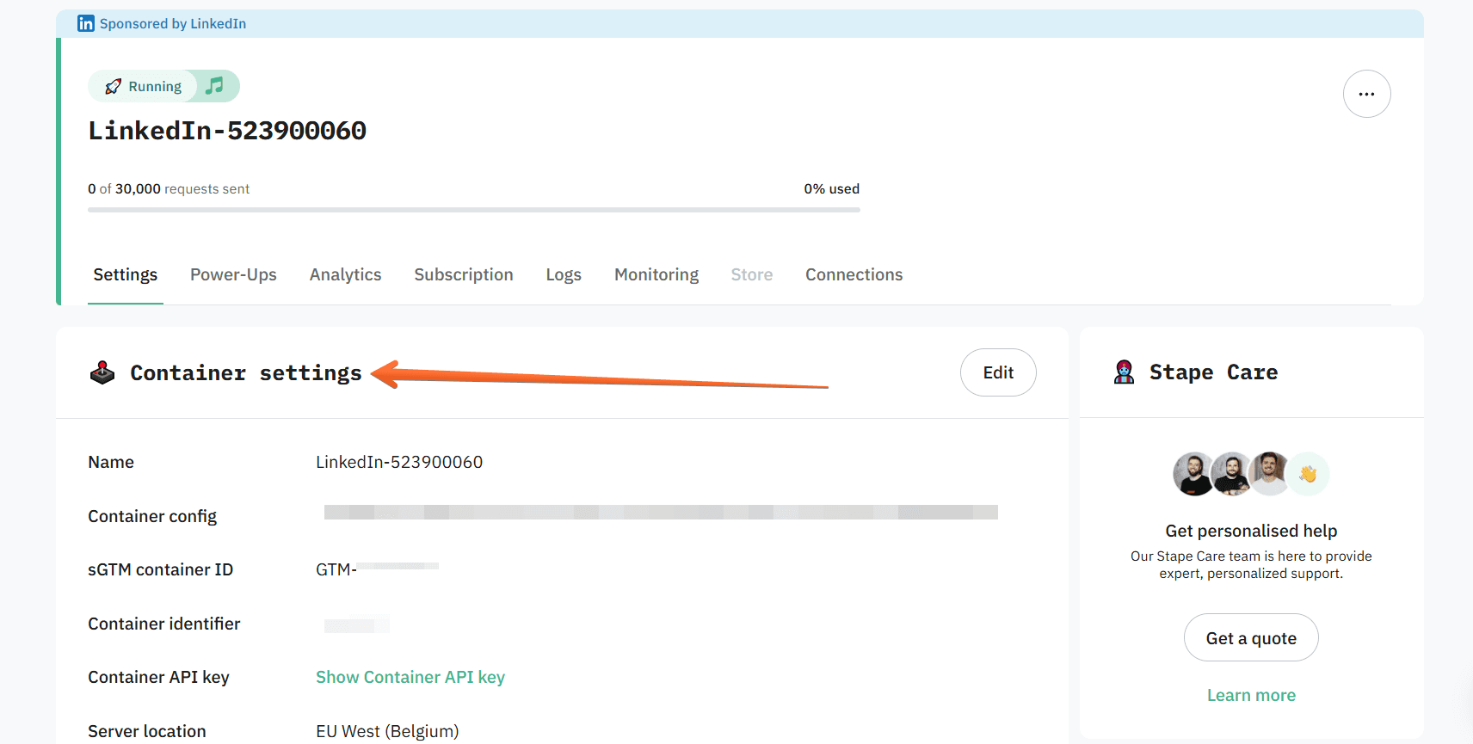Click the requests usage progress bar
Image resolution: width=1473 pixels, height=744 pixels.
click(x=474, y=209)
